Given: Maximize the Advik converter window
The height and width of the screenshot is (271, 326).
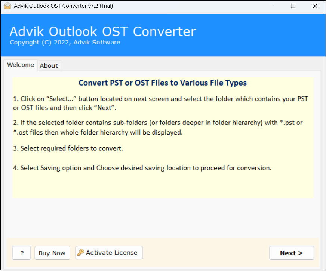Looking at the screenshot, I should [x=293, y=6].
